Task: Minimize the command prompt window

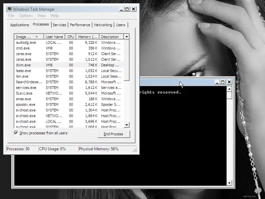Action: point(217,82)
